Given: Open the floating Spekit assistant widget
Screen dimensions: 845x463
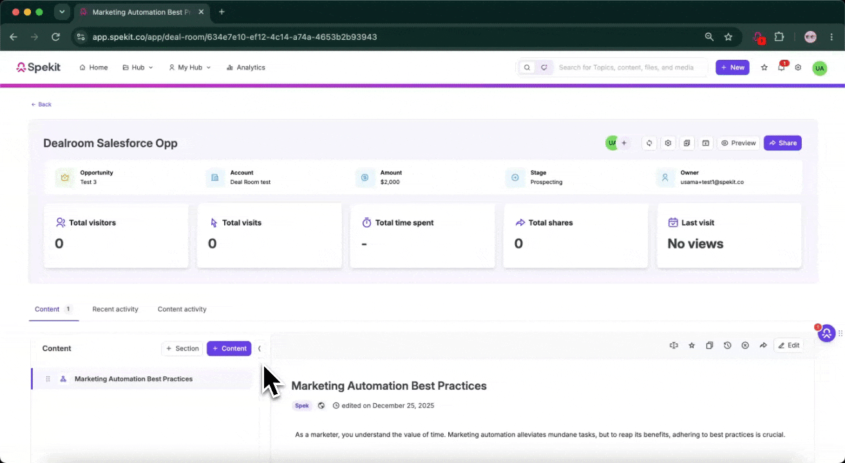Looking at the screenshot, I should pos(826,333).
